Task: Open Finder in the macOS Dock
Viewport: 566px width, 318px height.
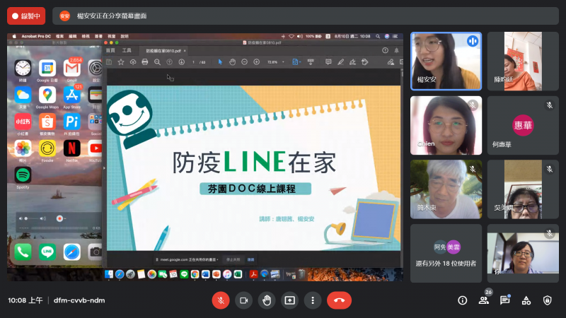Action: [x=109, y=274]
